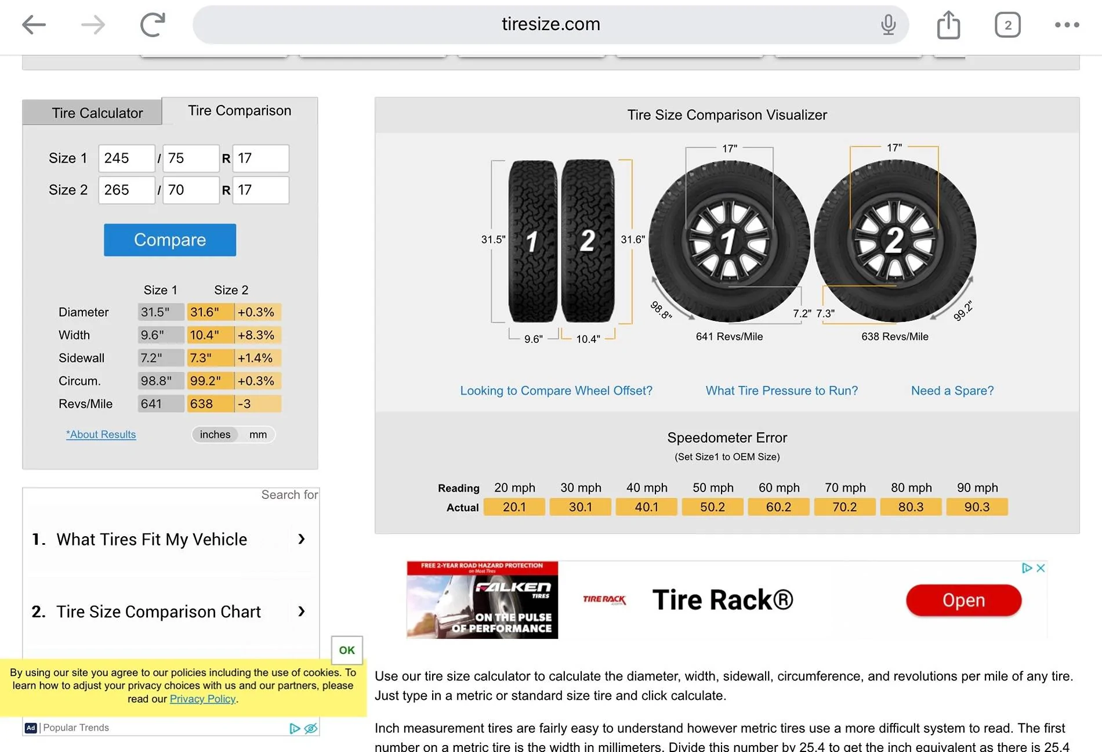
Task: Click the browser forward arrow
Action: click(93, 24)
